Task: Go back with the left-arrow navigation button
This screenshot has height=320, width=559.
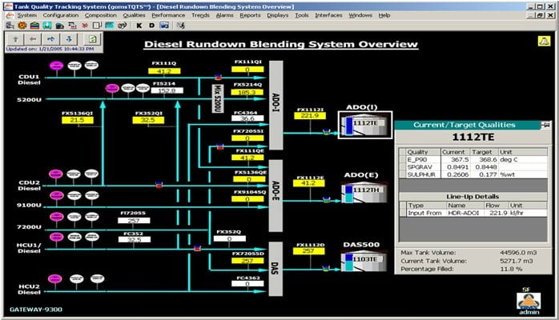Action: coord(33,39)
